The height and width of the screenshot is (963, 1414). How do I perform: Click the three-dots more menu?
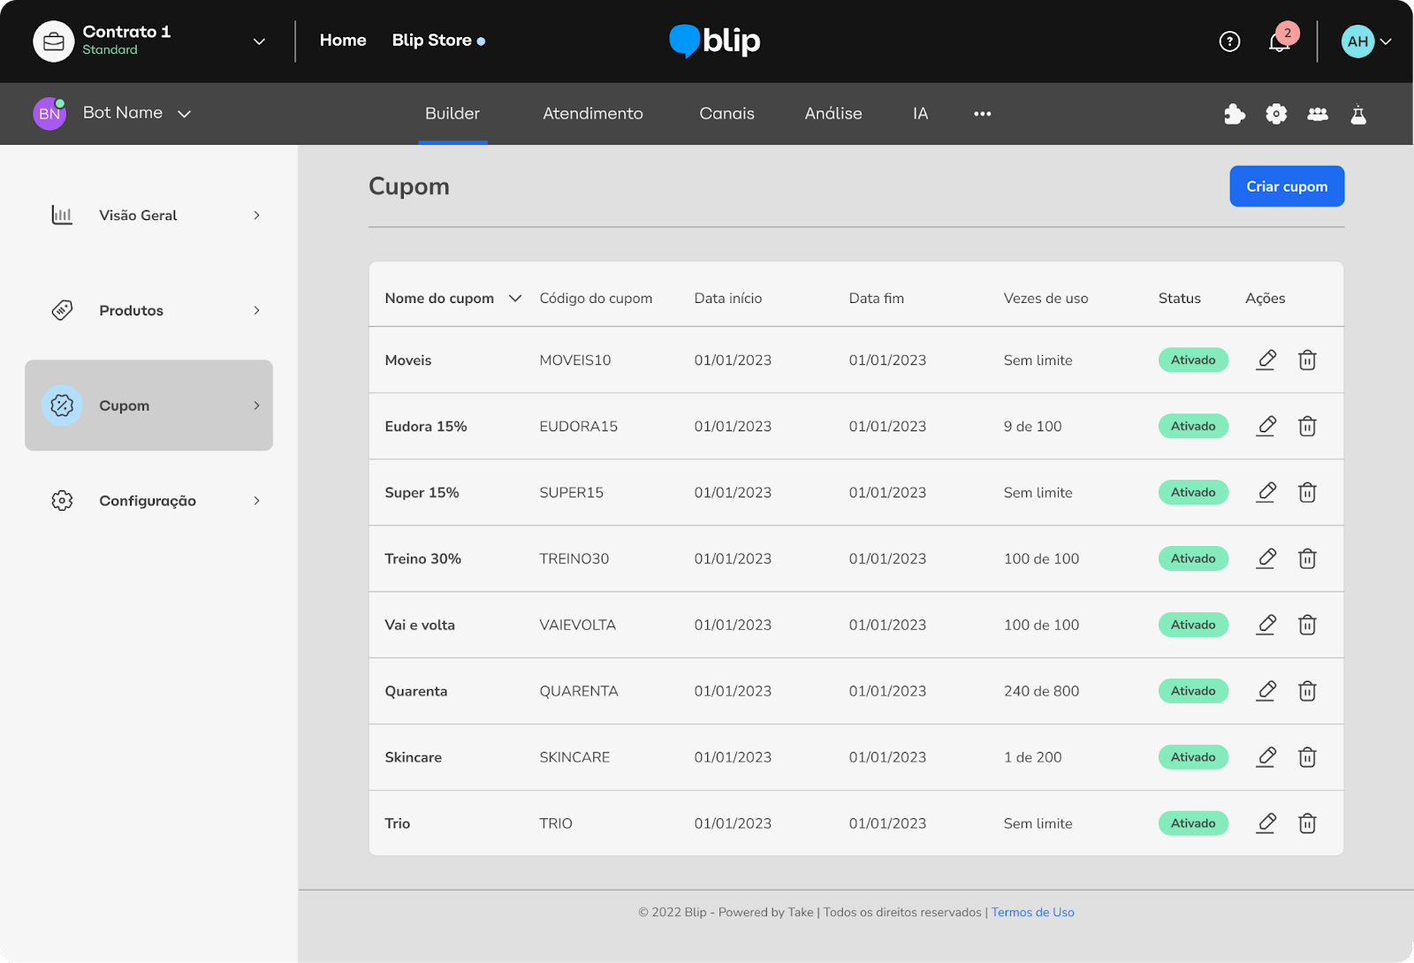coord(982,114)
